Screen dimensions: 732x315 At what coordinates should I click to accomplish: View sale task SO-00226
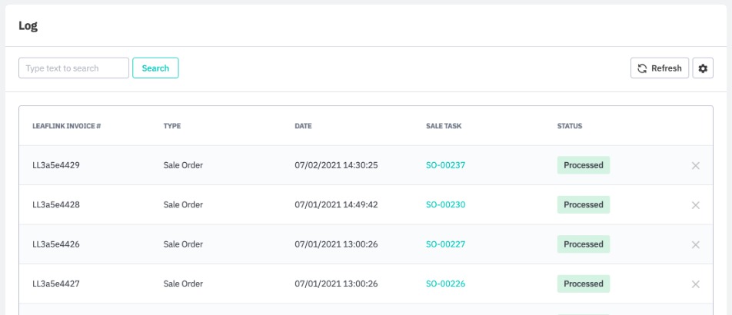445,283
